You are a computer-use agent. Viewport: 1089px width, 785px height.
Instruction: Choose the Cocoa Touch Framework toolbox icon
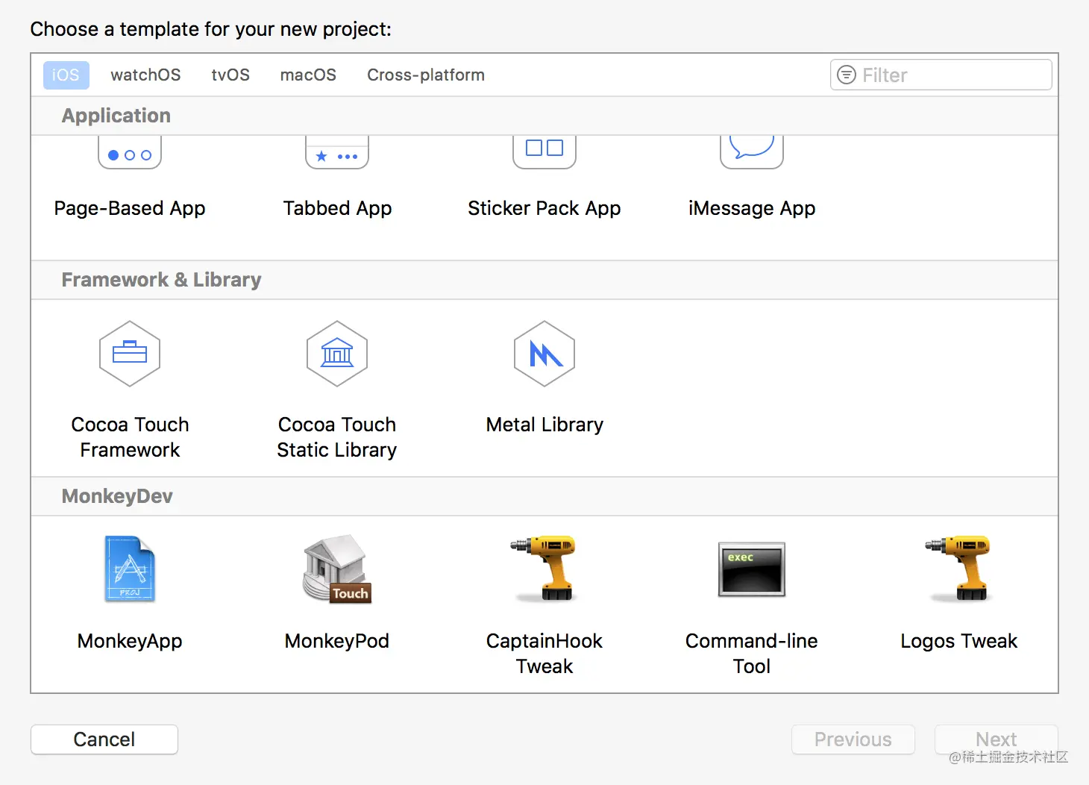coord(130,354)
